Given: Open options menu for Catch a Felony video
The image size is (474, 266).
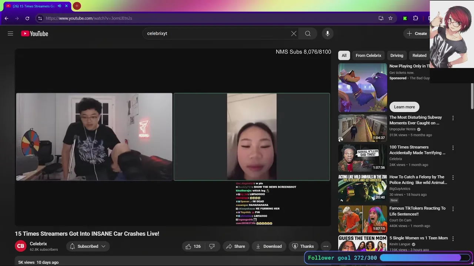Looking at the screenshot, I should coord(453,178).
